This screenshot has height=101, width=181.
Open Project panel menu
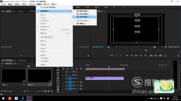coord(14,60)
